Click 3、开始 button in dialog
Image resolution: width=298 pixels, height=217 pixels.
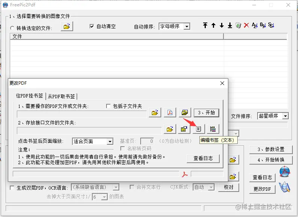click(207, 113)
